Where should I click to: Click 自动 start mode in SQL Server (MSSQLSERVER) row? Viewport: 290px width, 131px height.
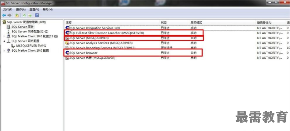tap(193, 38)
